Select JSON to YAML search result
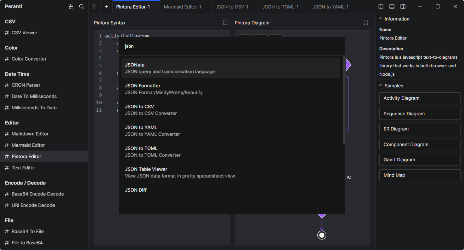Screen dimensions: 464x250 pyautogui.click(x=231, y=130)
